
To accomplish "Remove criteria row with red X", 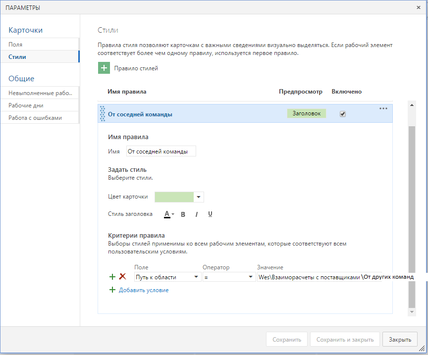I will click(122, 277).
